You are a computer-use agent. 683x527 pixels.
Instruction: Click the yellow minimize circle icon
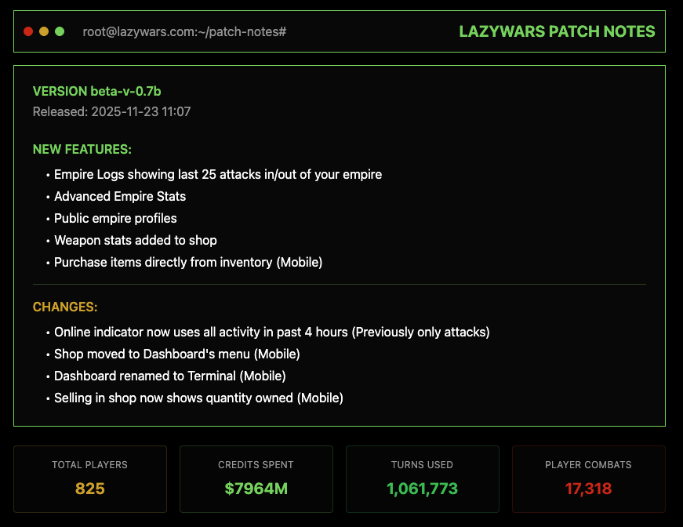click(43, 31)
